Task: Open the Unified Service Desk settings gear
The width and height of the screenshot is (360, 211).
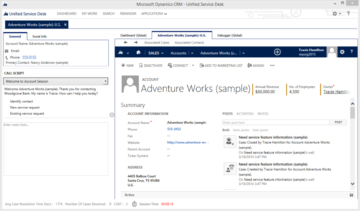Action: [334, 14]
